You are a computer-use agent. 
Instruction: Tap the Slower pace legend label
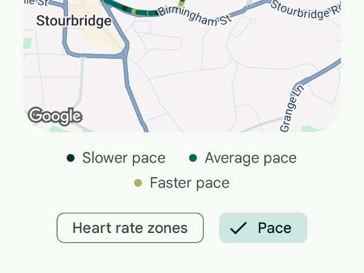pos(124,158)
